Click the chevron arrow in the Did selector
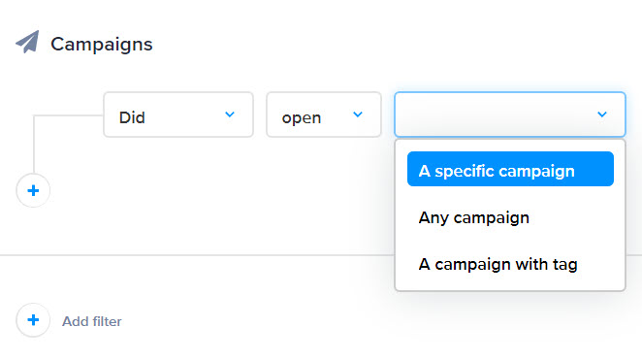Viewport: 642px width, 360px height. click(x=230, y=115)
